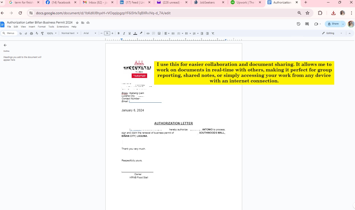Share the document with the Share button
355x210 pixels.
333,24
